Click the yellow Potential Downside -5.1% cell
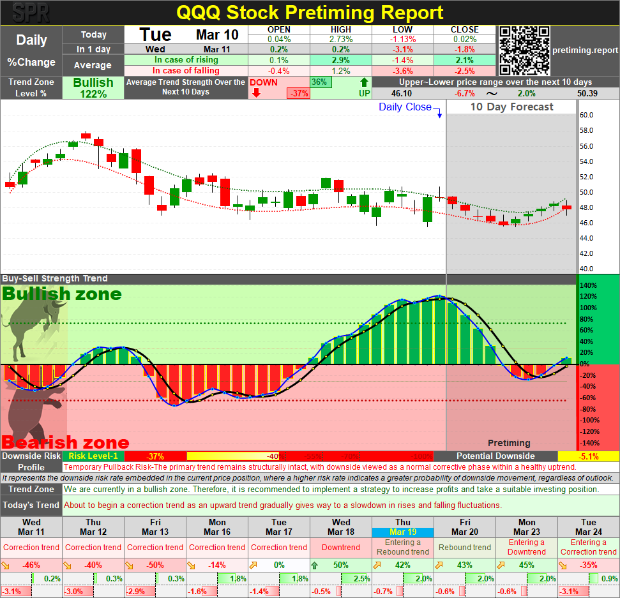620x598 pixels. pos(588,456)
